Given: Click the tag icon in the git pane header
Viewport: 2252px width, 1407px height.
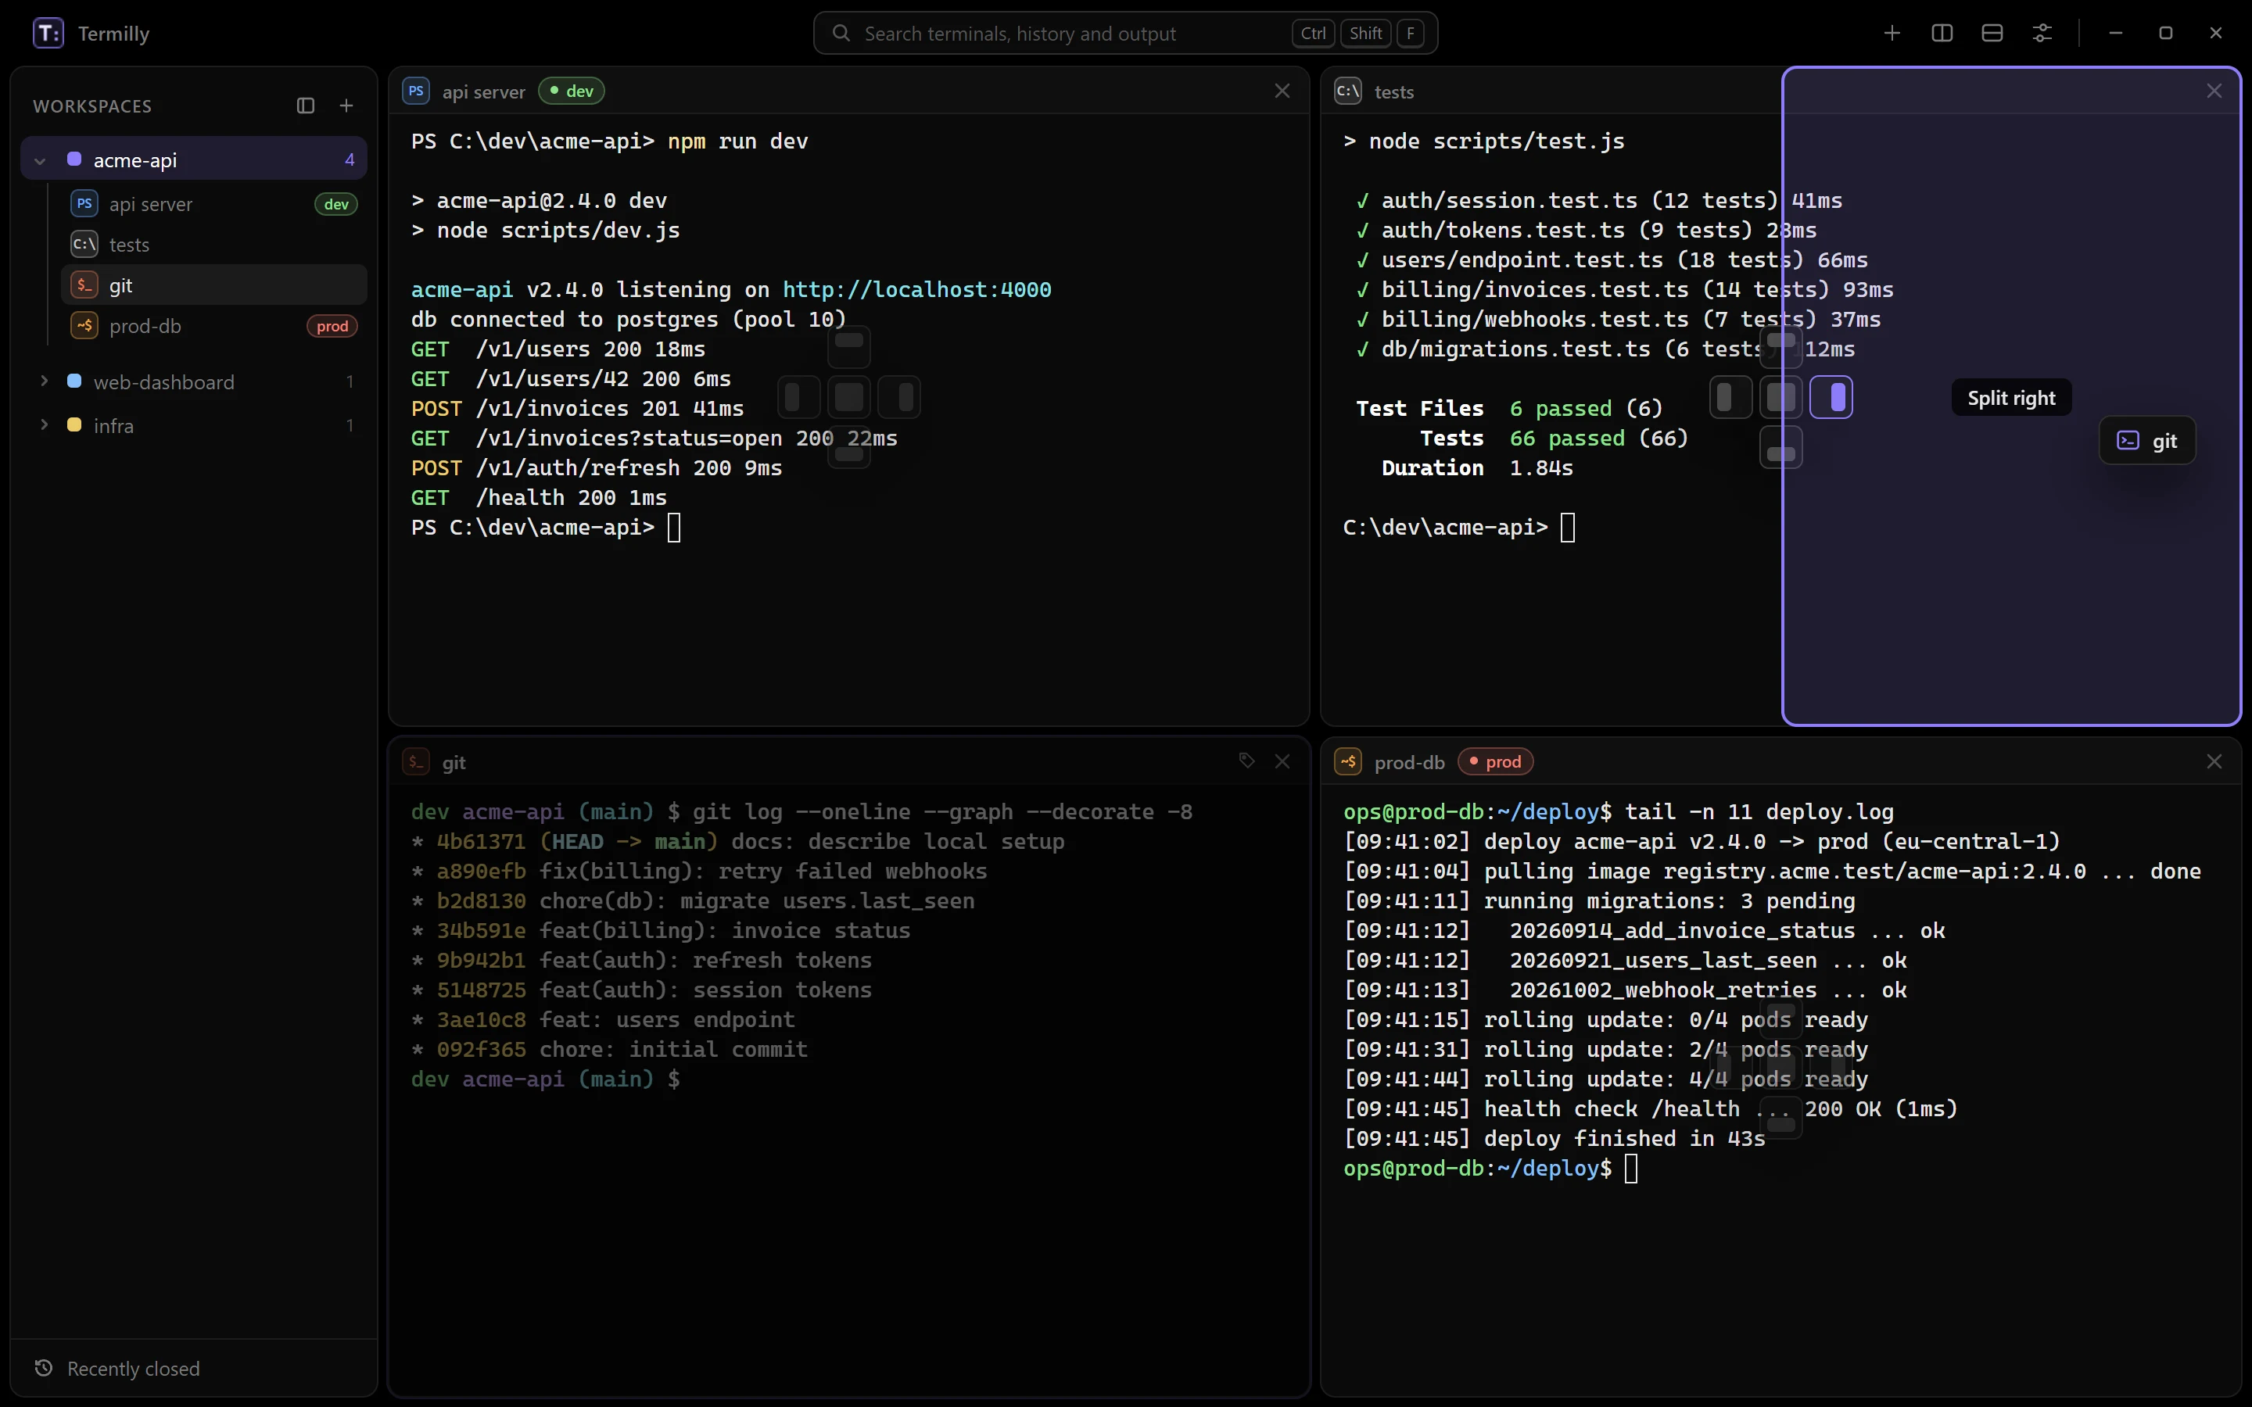Looking at the screenshot, I should click(1247, 761).
